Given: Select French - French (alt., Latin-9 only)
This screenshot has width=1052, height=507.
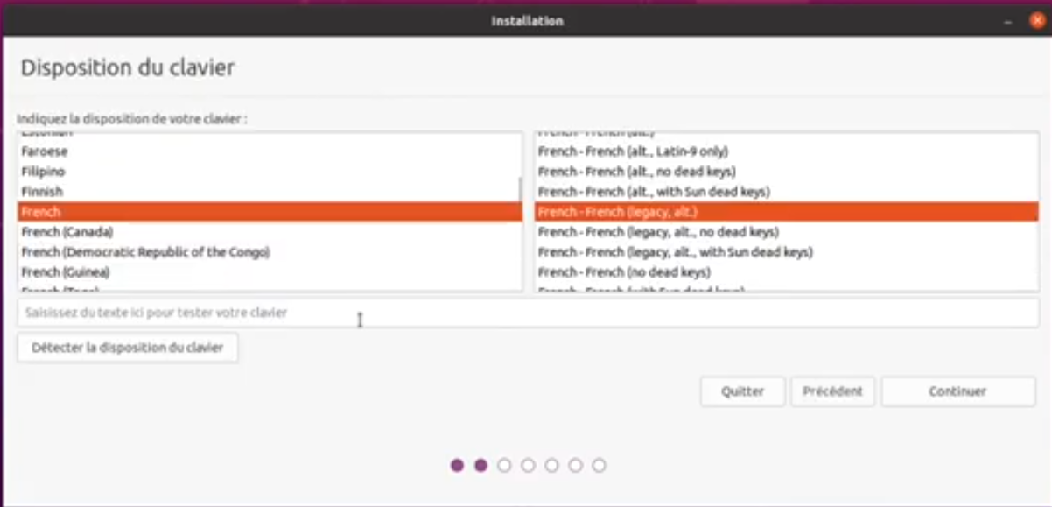Looking at the screenshot, I should coord(786,151).
